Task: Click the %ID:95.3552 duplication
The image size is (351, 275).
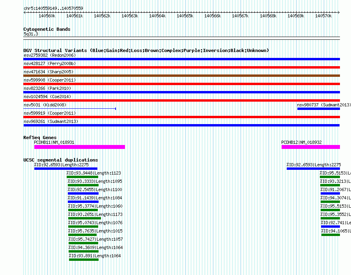Action: [x=330, y=218]
